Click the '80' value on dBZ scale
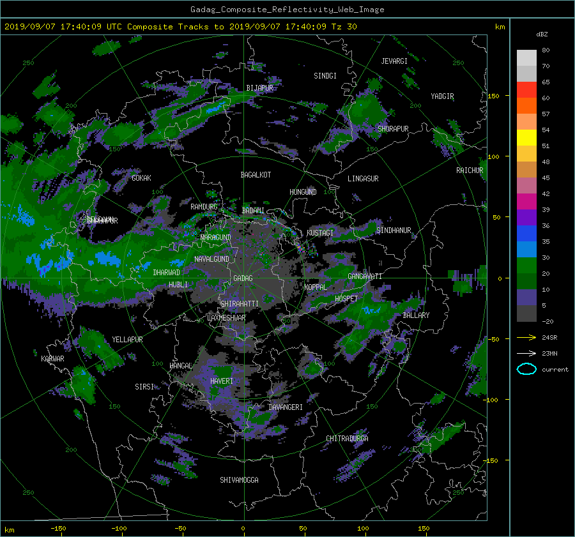 click(x=546, y=50)
